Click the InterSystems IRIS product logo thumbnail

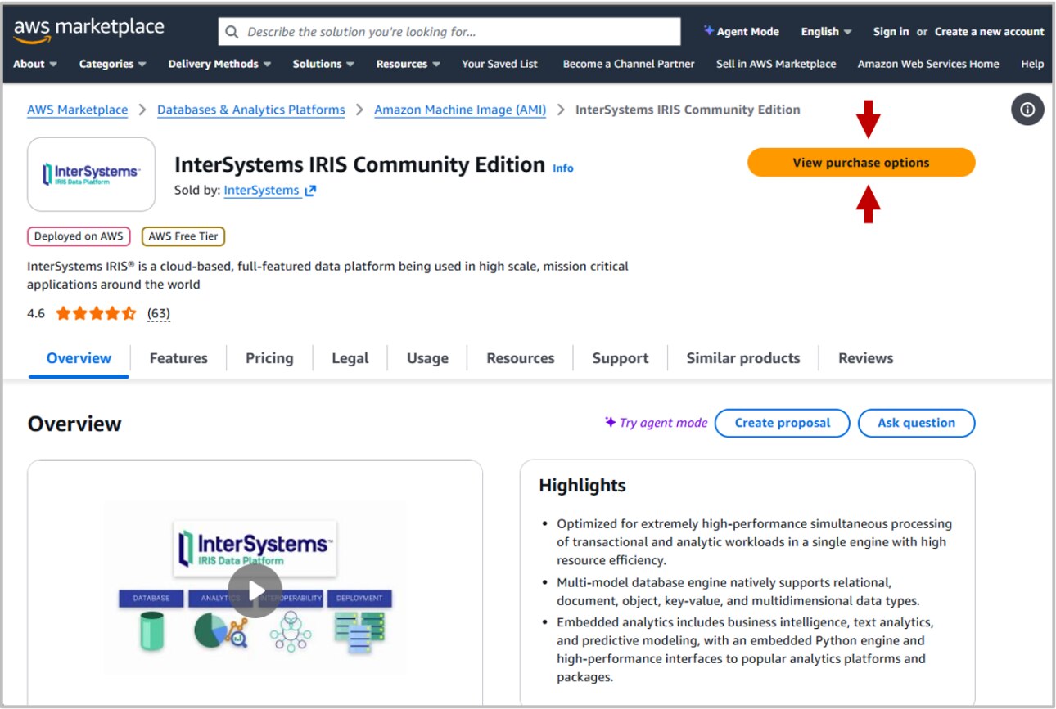click(91, 174)
